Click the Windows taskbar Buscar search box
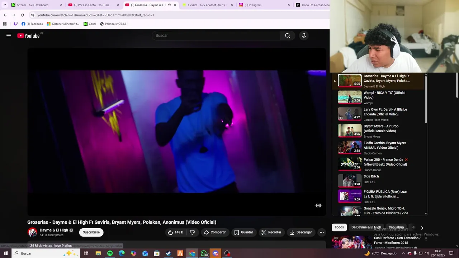 pos(46,253)
